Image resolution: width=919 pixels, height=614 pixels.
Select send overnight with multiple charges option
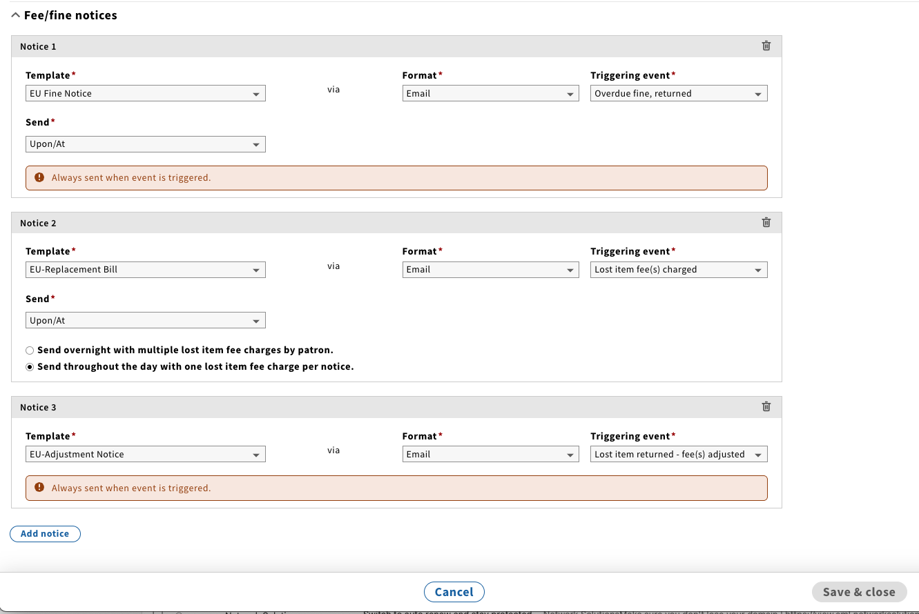[30, 350]
